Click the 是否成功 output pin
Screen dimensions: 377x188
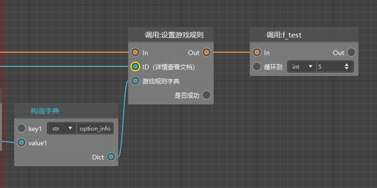[206, 95]
